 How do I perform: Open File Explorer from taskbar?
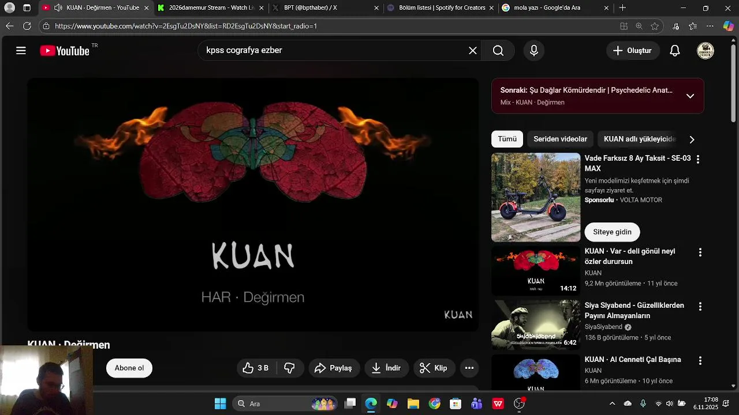(x=413, y=403)
